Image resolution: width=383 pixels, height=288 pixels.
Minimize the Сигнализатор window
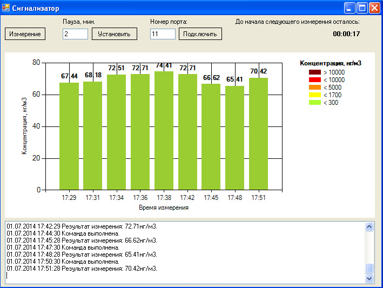[x=350, y=8]
